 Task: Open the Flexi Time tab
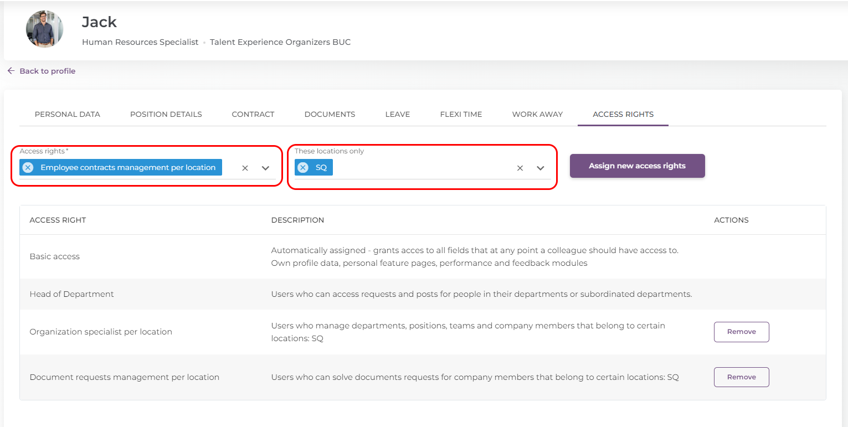[461, 114]
